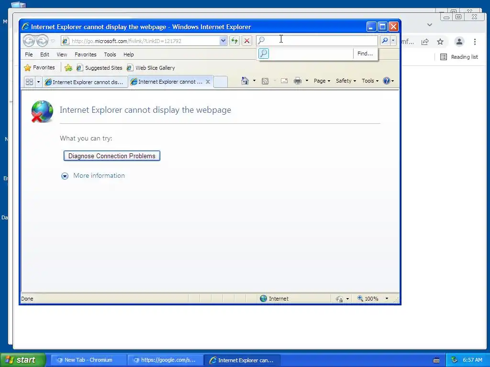
Task: Stop loading with the red X button
Action: (x=247, y=41)
